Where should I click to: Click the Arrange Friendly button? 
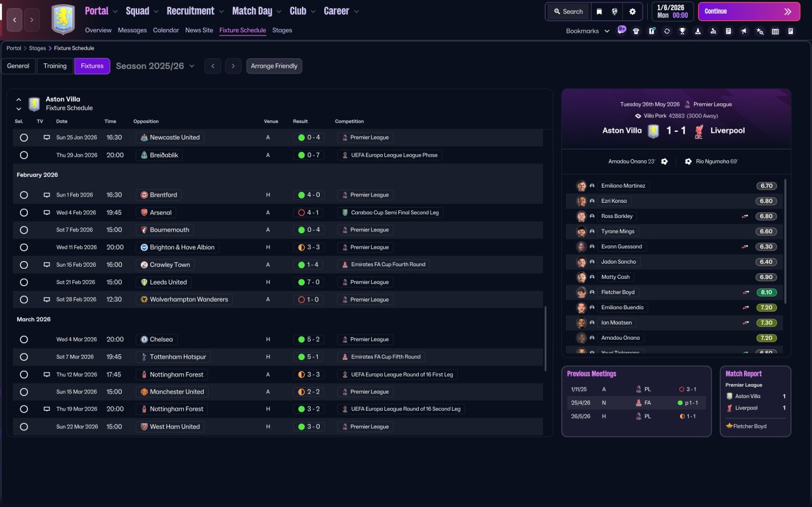click(x=274, y=66)
